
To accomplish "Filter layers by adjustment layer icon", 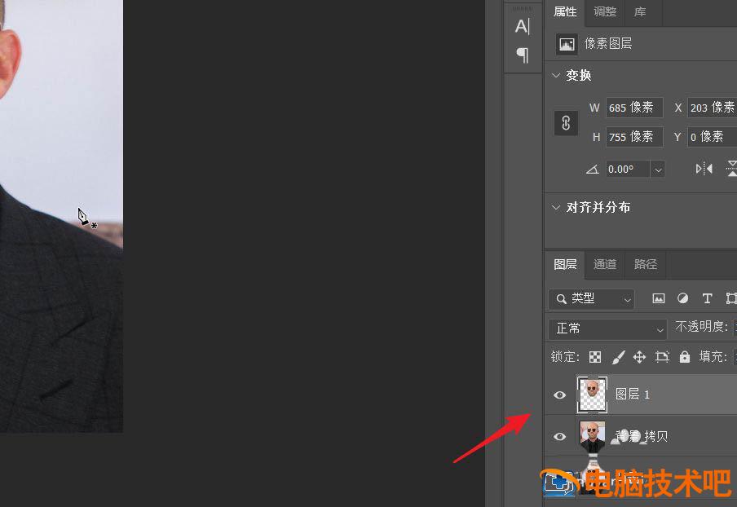I will point(682,299).
